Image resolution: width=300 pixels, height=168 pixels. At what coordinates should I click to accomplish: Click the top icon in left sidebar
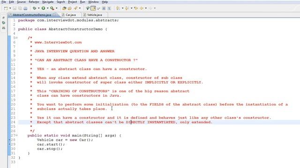tap(3, 18)
